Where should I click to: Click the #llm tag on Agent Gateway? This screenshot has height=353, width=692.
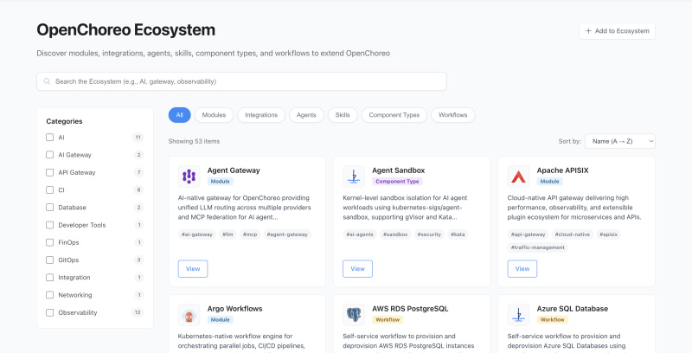[x=227, y=234]
